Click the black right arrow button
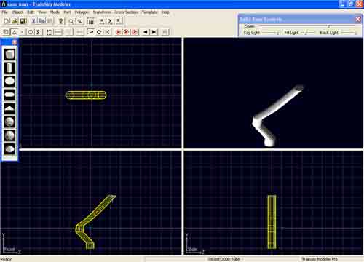The image size is (364, 262). pos(154,32)
